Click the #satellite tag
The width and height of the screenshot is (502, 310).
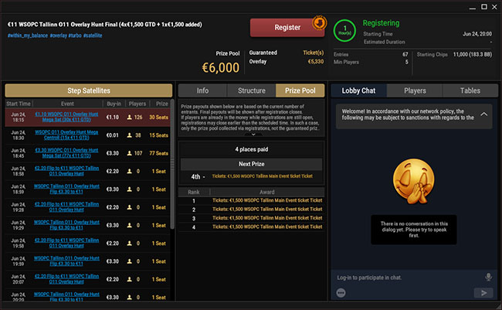[x=93, y=36]
